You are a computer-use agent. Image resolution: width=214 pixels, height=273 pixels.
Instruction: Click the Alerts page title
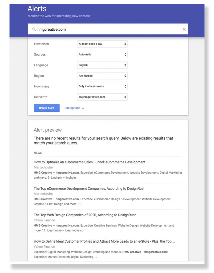37,9
